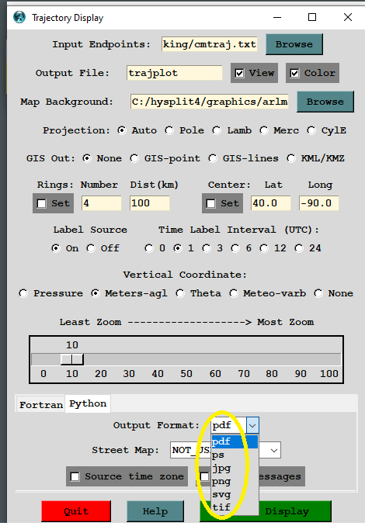Viewport: 365px width, 526px height.
Task: Open the Output Format dropdown arrow
Action: [x=252, y=426]
